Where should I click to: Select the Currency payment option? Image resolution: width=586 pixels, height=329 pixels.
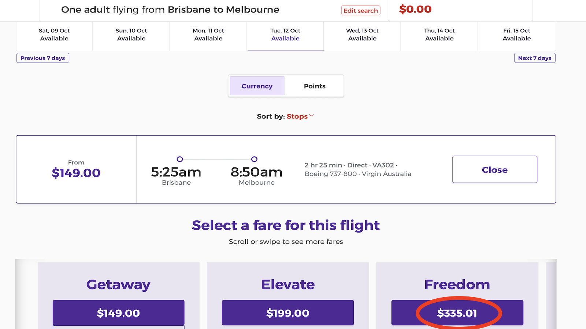click(x=257, y=86)
